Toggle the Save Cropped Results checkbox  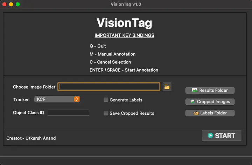coord(106,113)
